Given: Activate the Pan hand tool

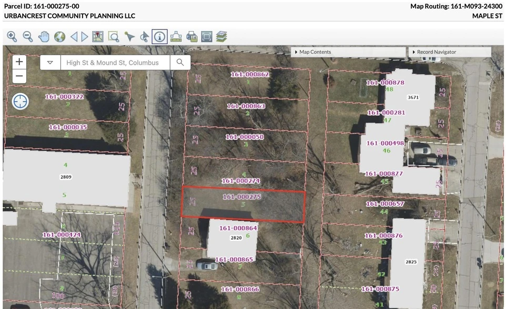Looking at the screenshot, I should click(44, 37).
